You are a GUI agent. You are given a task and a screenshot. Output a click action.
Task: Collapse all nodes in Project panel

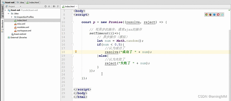click(49, 6)
